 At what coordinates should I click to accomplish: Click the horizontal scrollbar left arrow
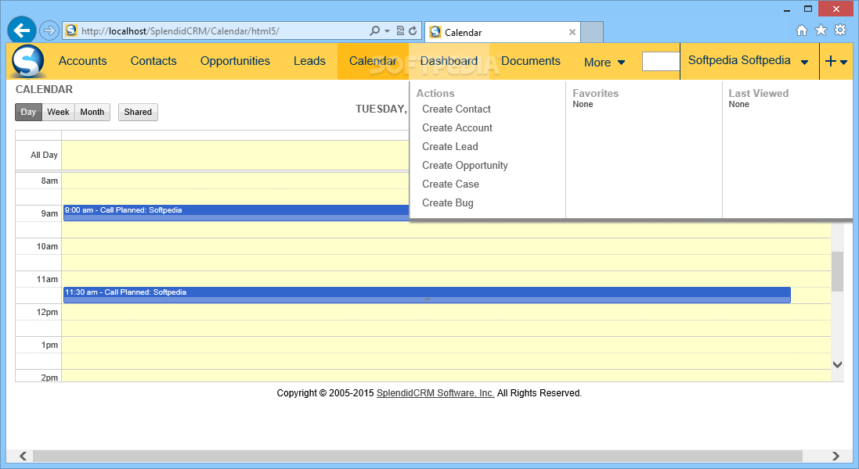(23, 456)
